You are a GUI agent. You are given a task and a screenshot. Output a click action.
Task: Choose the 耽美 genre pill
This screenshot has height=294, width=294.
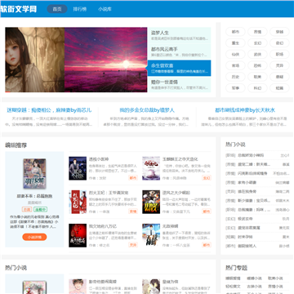257,77
